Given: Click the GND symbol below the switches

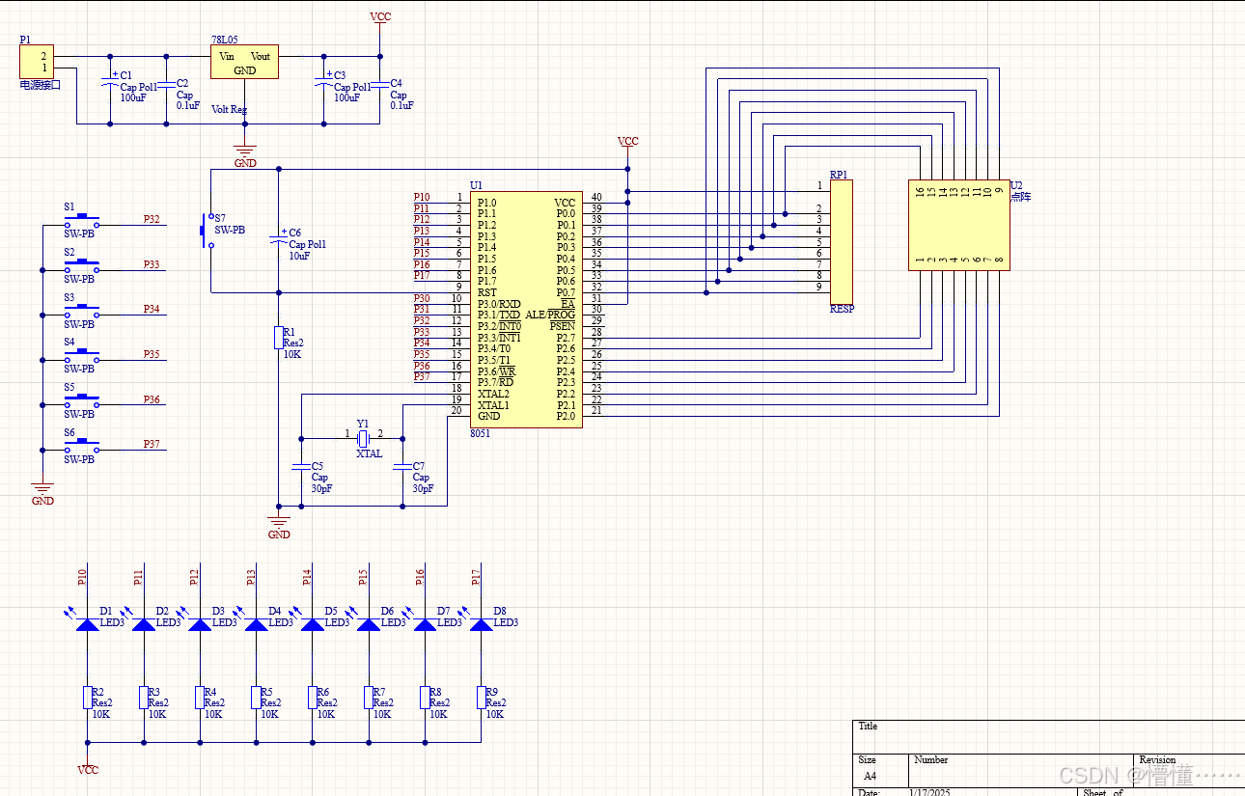Looking at the screenshot, I should click(42, 494).
